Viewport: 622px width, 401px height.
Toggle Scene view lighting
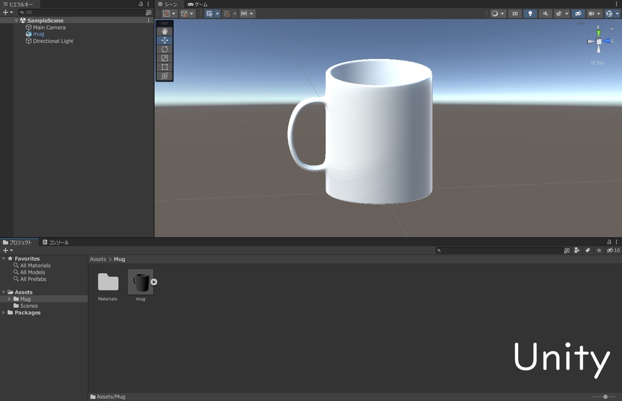pyautogui.click(x=530, y=13)
